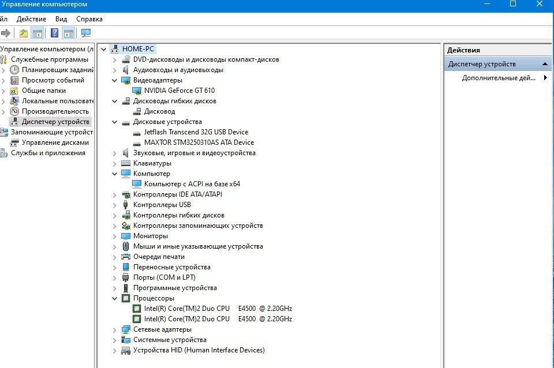The height and width of the screenshot is (368, 554).
Task: Click the Очереди печати printer icon
Action: (126, 257)
